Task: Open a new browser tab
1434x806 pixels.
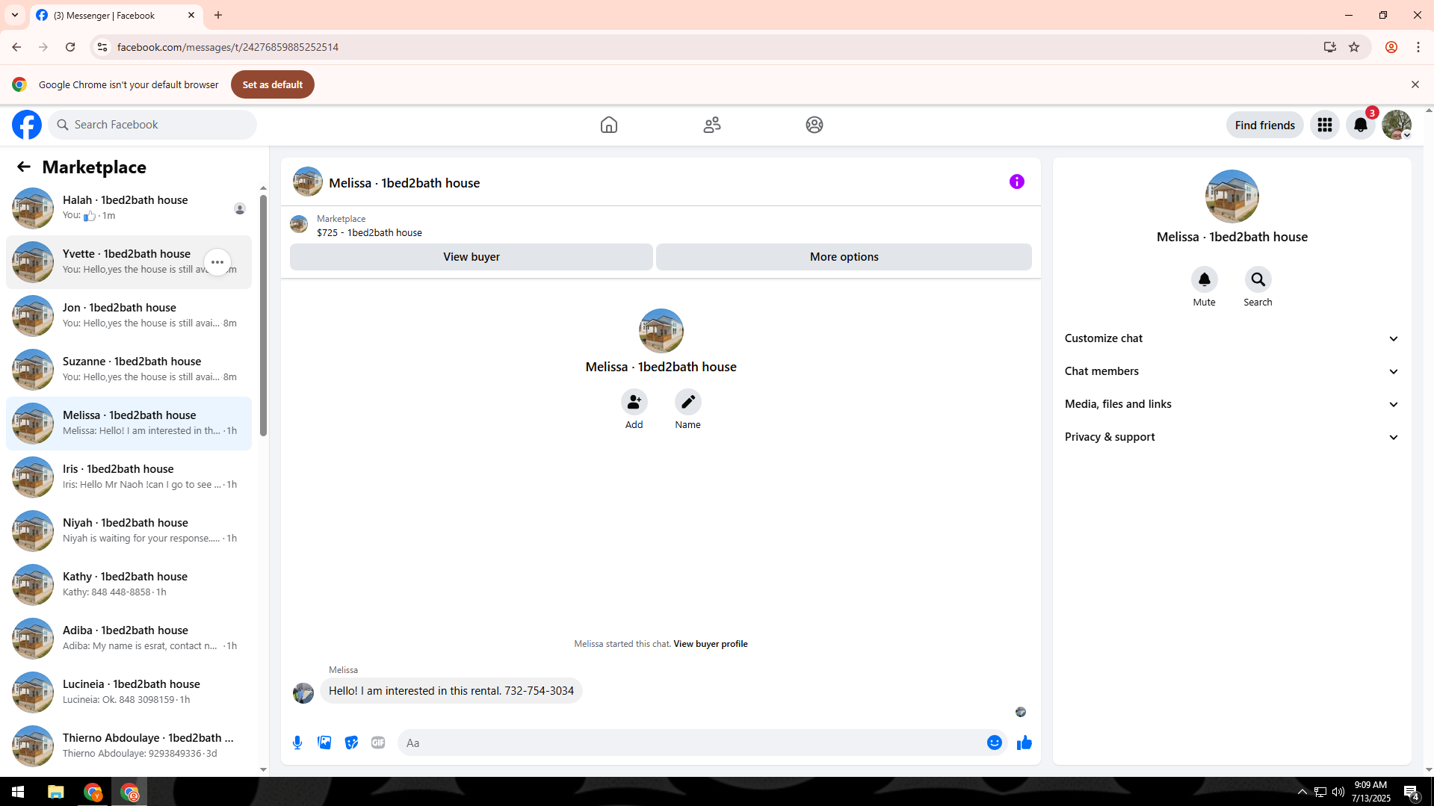Action: click(218, 15)
